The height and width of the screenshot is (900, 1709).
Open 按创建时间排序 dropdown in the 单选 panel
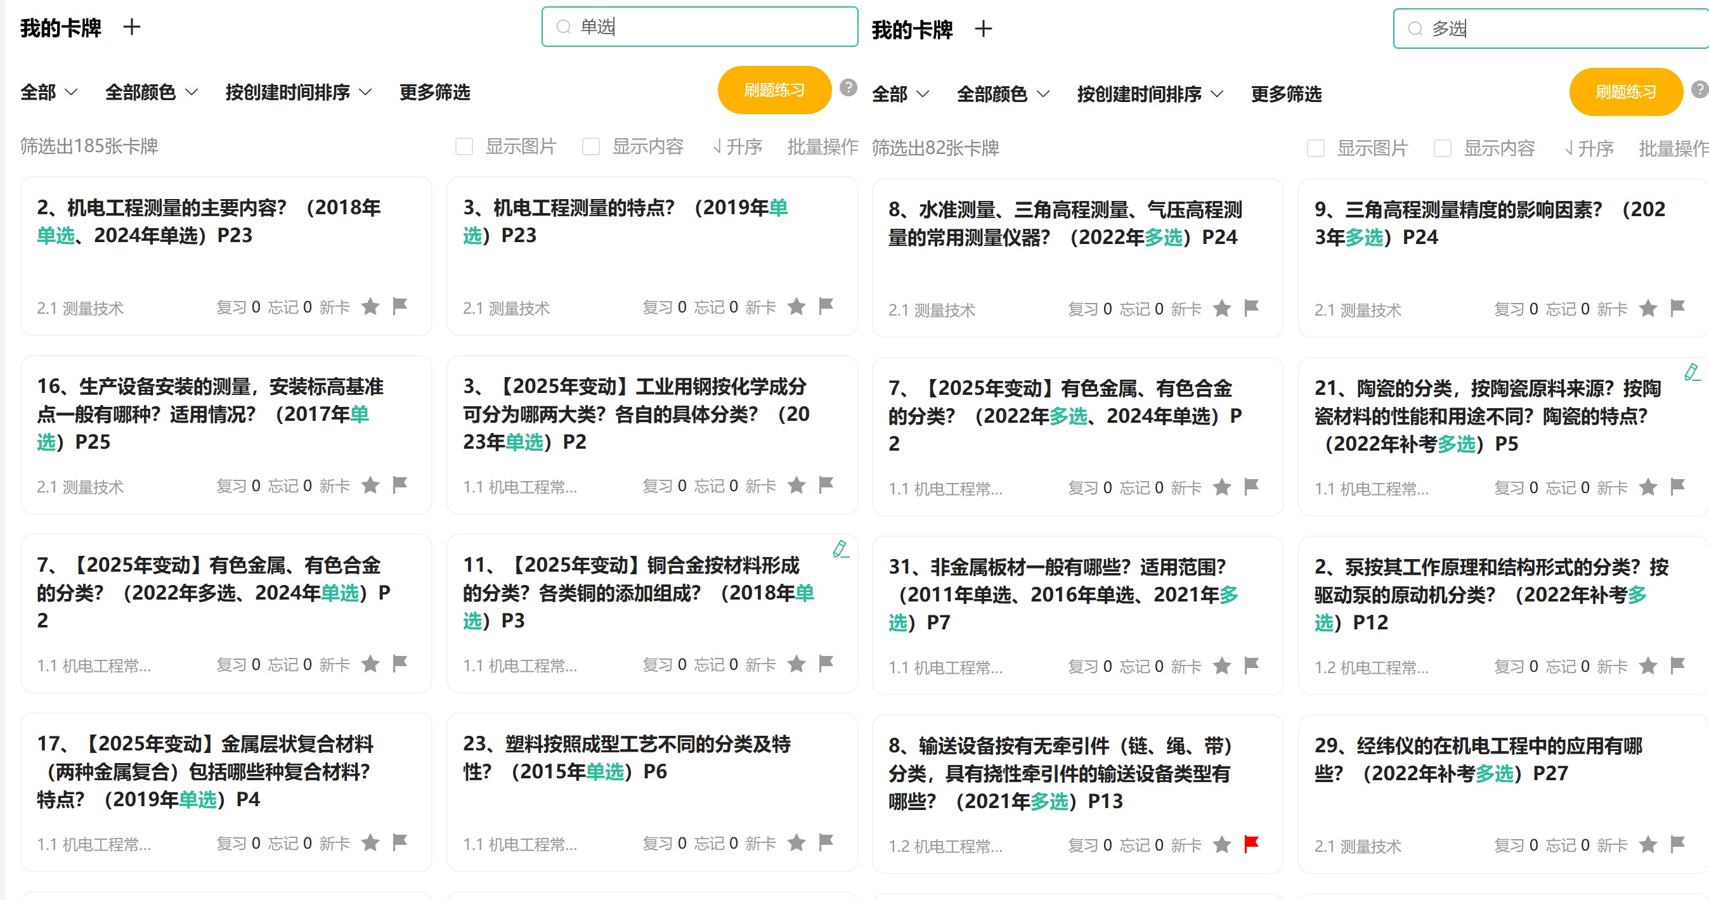299,92
